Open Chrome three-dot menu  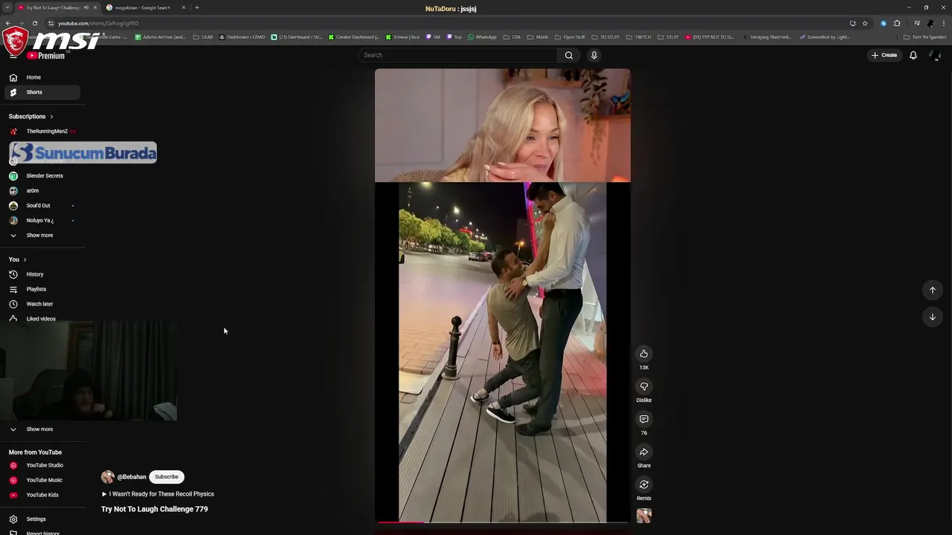click(944, 23)
